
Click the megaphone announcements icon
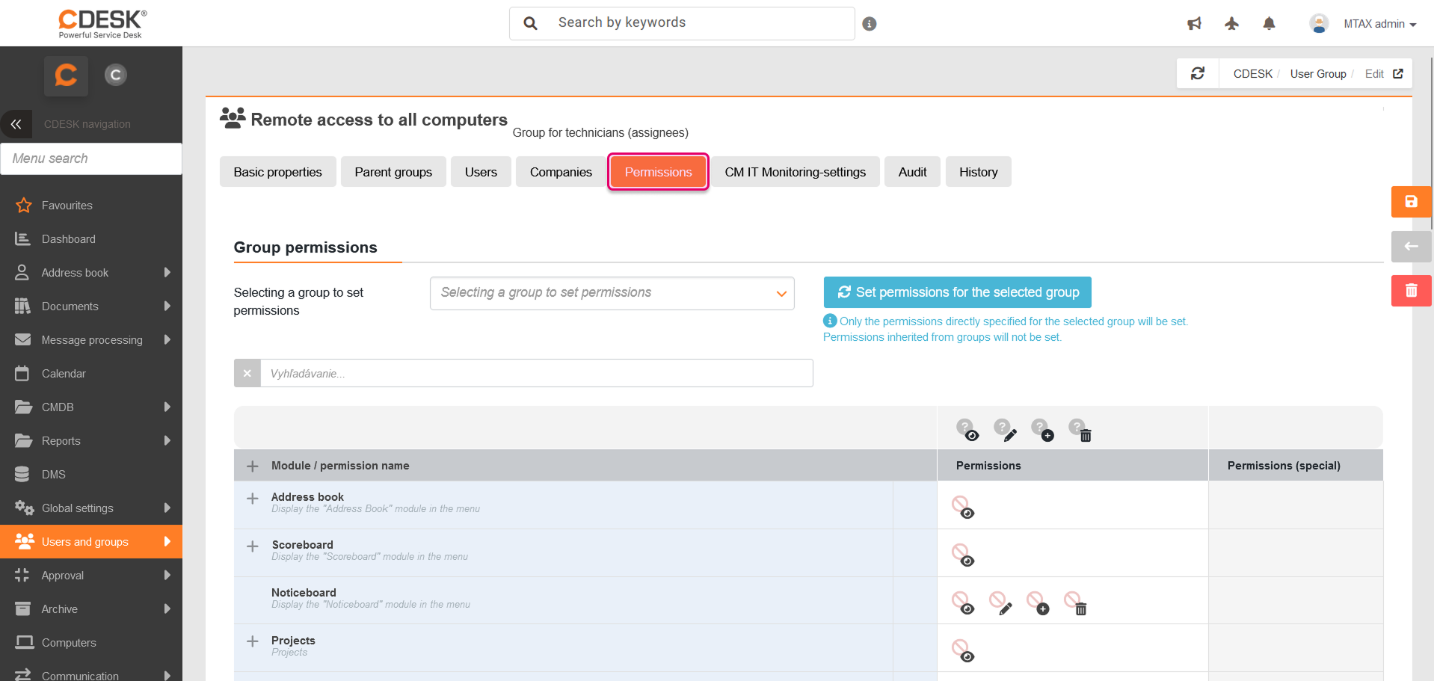point(1194,24)
